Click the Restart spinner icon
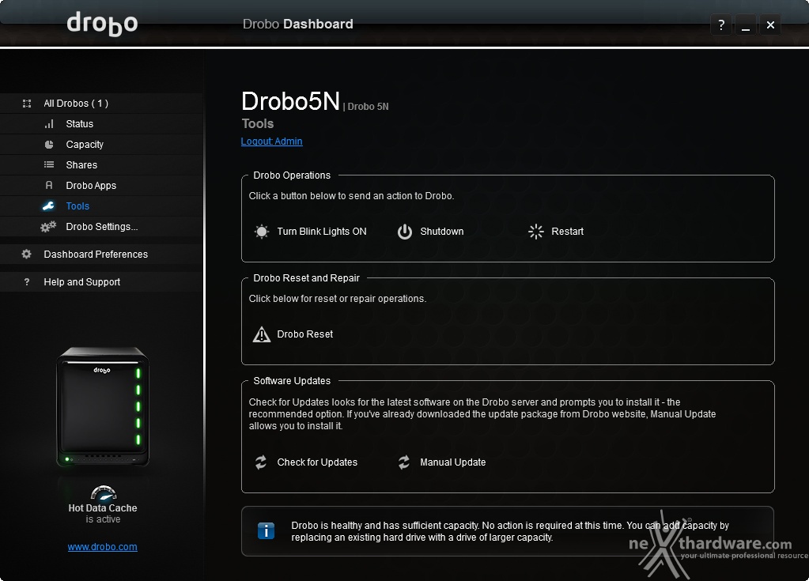809x581 pixels. (536, 232)
